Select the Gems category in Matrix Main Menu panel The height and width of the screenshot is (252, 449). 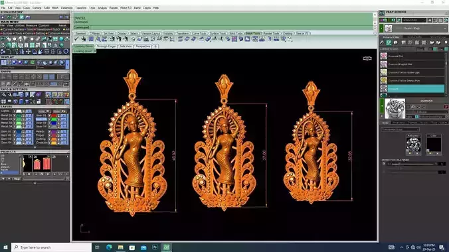29,33
